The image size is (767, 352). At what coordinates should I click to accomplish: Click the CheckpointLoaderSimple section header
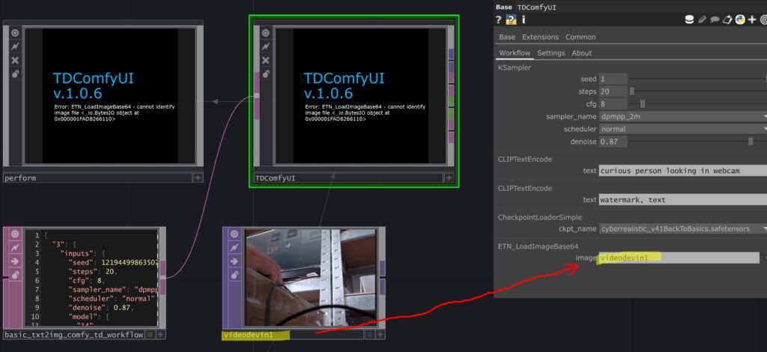click(x=539, y=217)
